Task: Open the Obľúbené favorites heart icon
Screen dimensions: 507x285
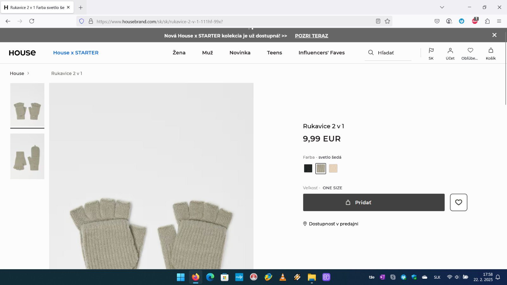Action: click(470, 51)
